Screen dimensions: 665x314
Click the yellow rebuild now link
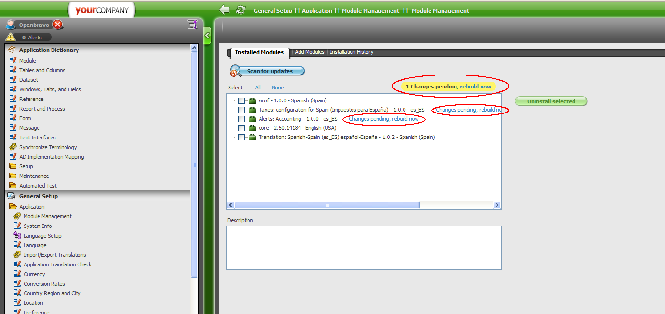tap(475, 87)
